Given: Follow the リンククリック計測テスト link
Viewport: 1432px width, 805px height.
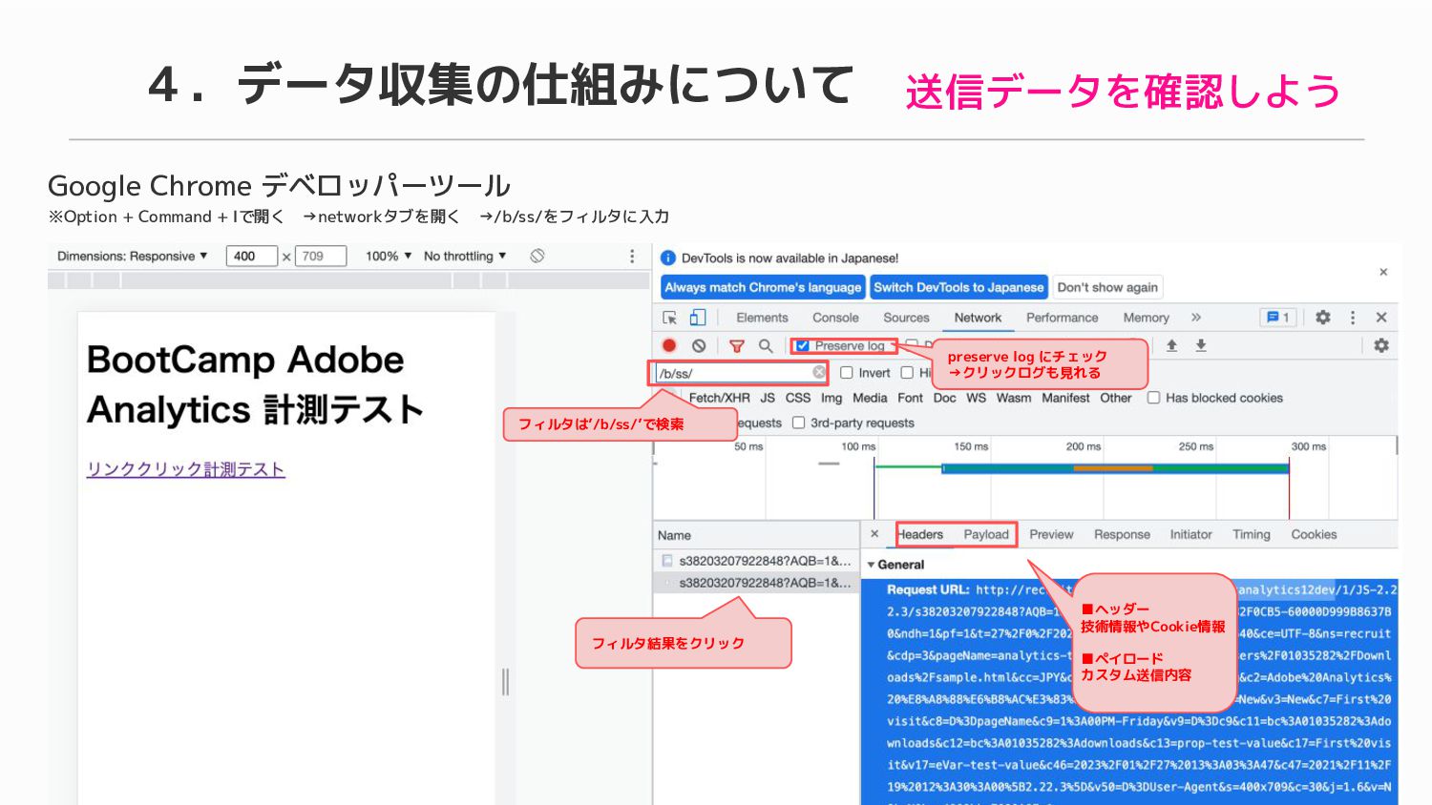Looking at the screenshot, I should [x=185, y=469].
